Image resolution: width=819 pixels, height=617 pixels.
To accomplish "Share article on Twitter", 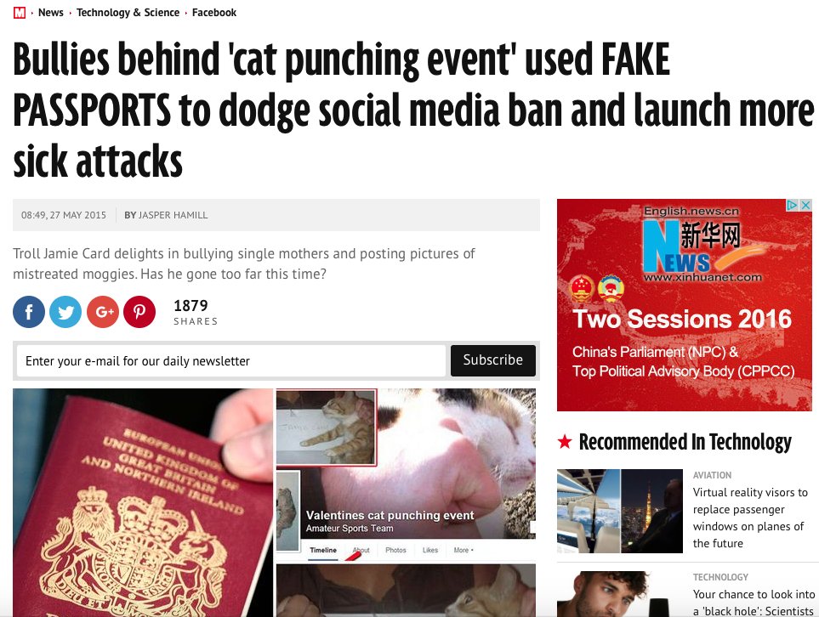I will [x=65, y=312].
